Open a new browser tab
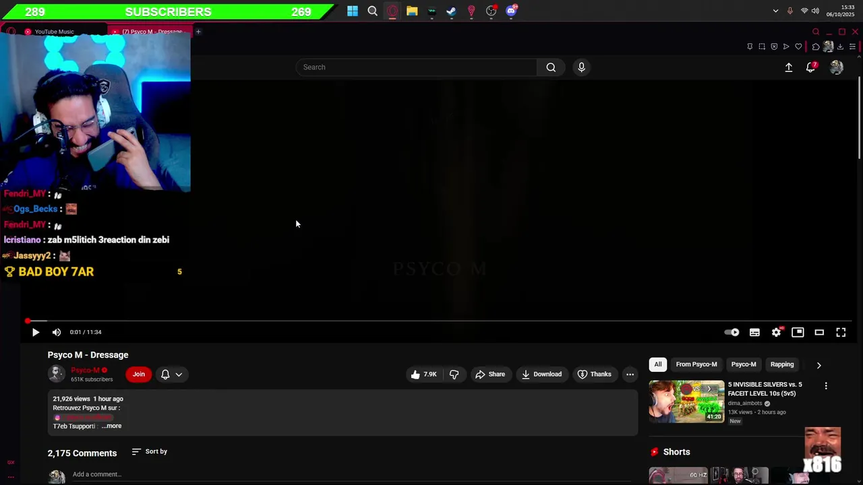 tap(198, 32)
